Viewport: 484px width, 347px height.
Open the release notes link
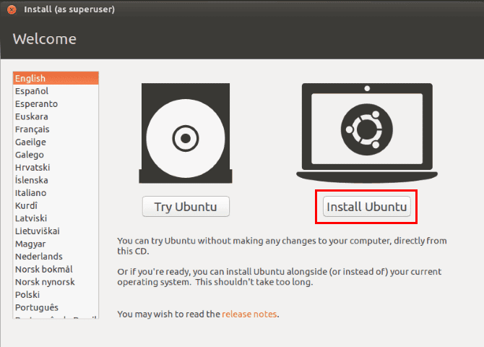[x=249, y=314]
